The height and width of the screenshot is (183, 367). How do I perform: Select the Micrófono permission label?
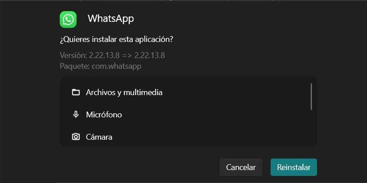[104, 115]
